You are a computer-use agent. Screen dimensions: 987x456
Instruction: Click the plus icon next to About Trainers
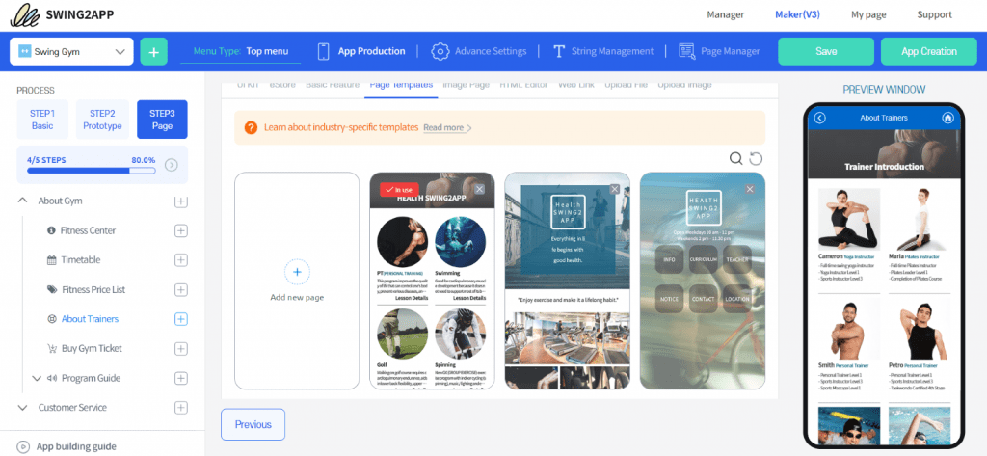click(x=180, y=319)
